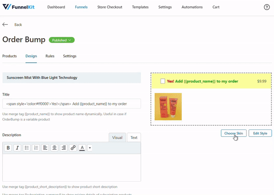
Task: Select the Sunscreen Mist product header bar
Action: [72, 78]
